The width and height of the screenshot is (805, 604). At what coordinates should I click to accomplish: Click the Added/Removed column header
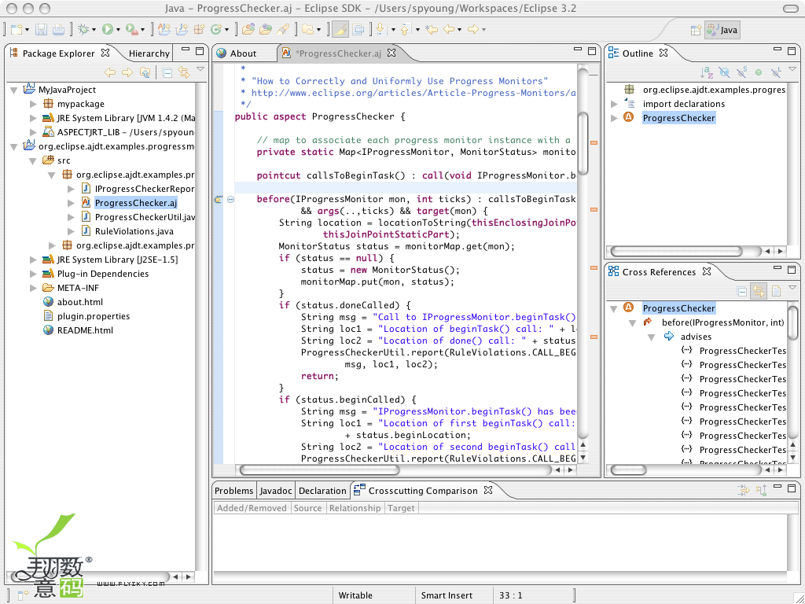click(252, 508)
